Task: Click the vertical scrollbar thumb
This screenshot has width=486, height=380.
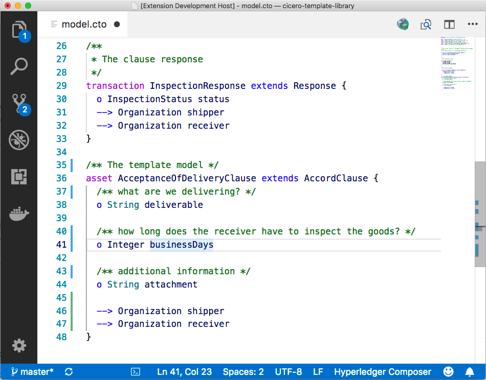Action: click(480, 214)
